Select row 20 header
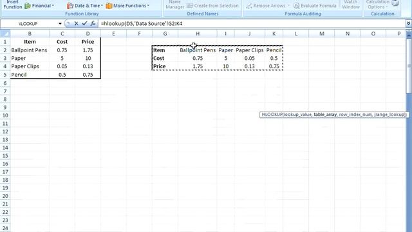412x232 pixels. point(5,196)
